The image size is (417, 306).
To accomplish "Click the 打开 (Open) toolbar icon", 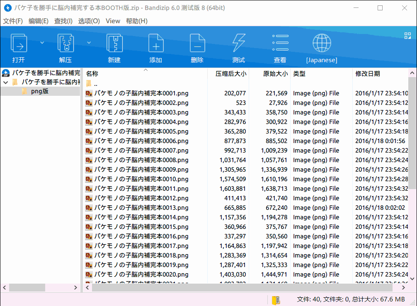I will (x=19, y=43).
